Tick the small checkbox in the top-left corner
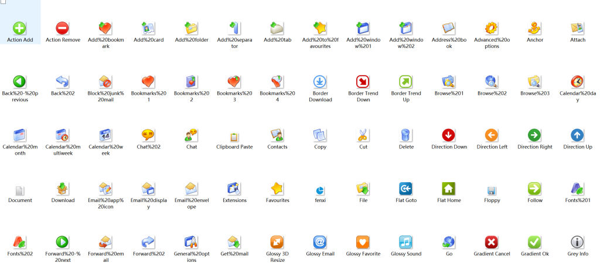The image size is (600, 273). (3, 2)
